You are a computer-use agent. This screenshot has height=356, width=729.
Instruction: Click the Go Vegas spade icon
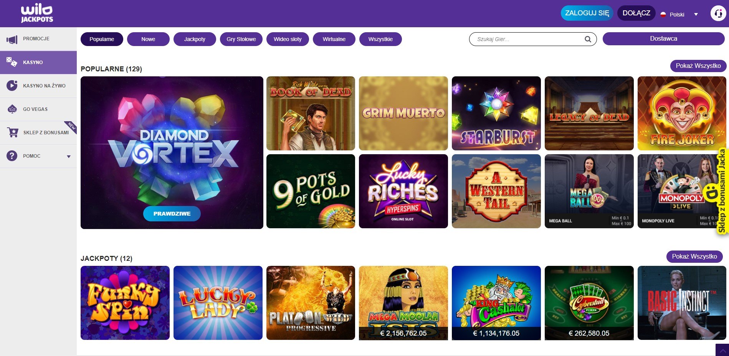click(12, 109)
